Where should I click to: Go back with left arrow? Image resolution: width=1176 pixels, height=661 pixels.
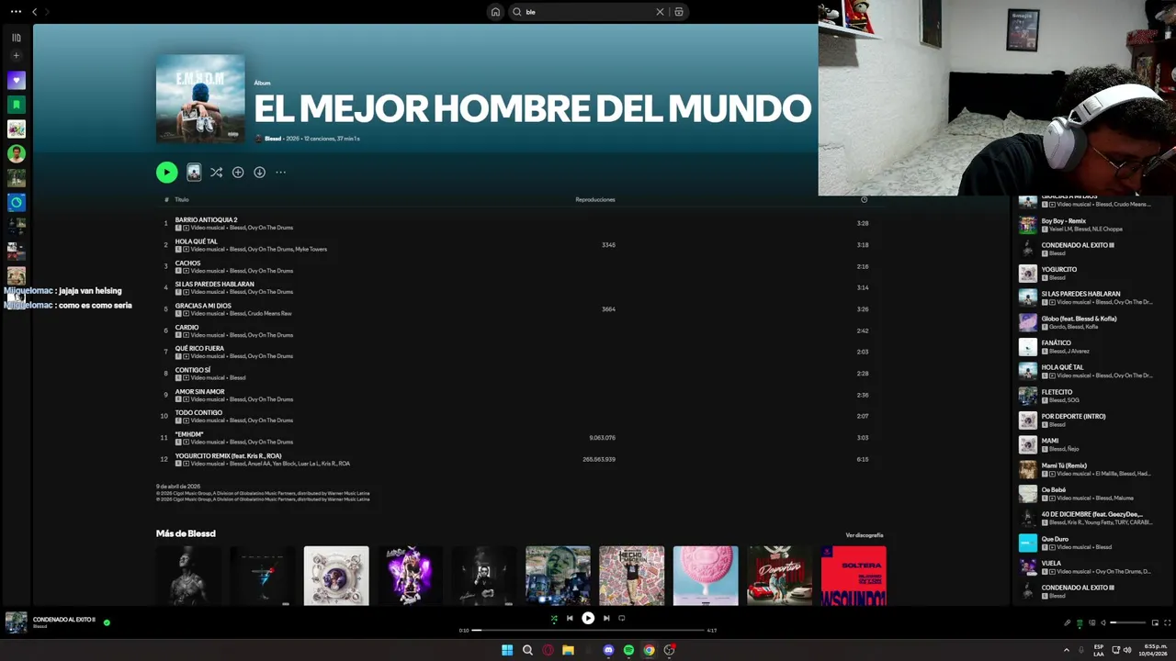pyautogui.click(x=34, y=12)
